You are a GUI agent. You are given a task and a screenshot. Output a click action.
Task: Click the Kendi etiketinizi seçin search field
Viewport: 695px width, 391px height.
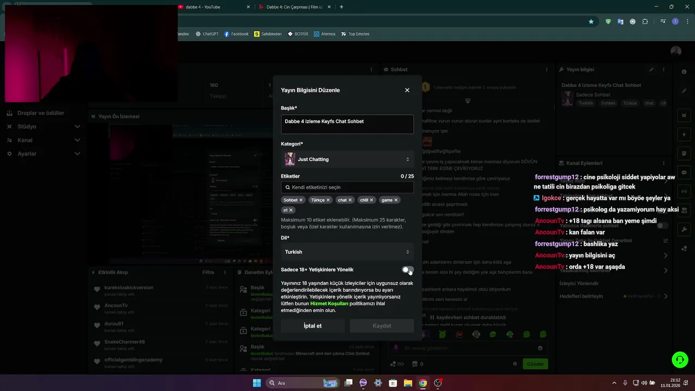tap(347, 187)
